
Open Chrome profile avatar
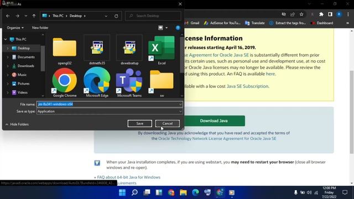tap(339, 14)
